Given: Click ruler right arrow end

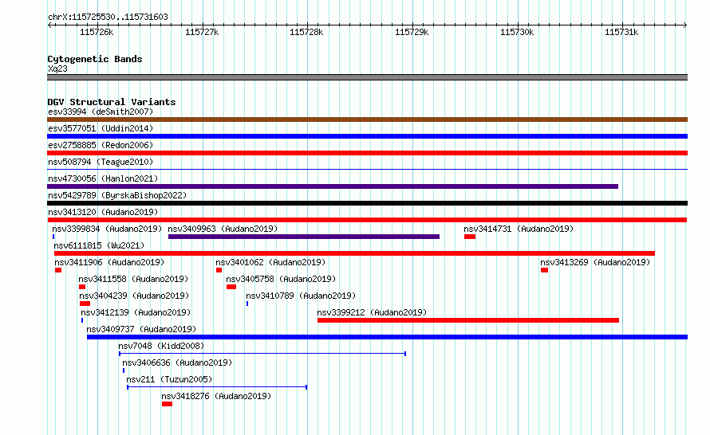Looking at the screenshot, I should click(685, 25).
